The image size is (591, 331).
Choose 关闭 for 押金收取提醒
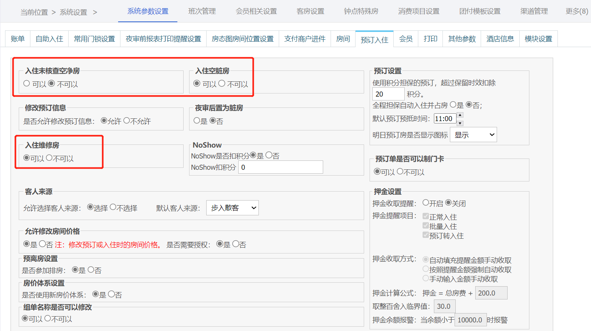(x=448, y=203)
